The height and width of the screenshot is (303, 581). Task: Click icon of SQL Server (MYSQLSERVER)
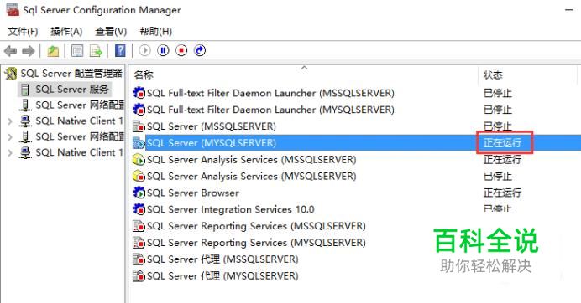(139, 142)
